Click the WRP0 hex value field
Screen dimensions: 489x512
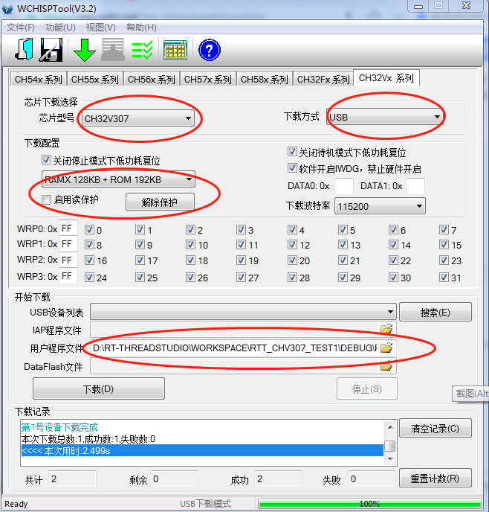tap(68, 228)
